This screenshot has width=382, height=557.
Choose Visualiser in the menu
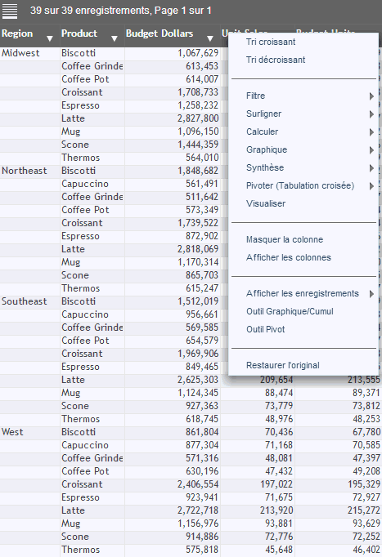click(x=266, y=203)
